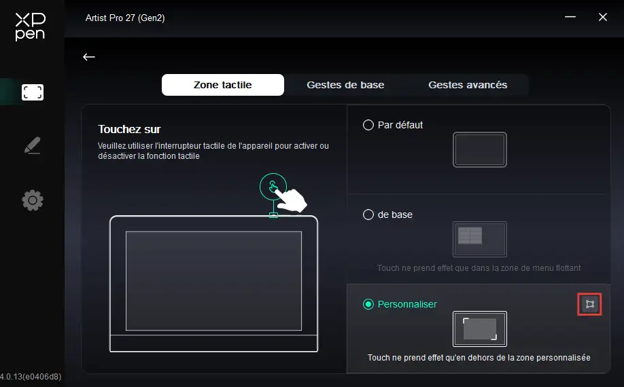Click the "Par défaut" touch zone thumbnail
The height and width of the screenshot is (387, 624).
[x=479, y=149]
